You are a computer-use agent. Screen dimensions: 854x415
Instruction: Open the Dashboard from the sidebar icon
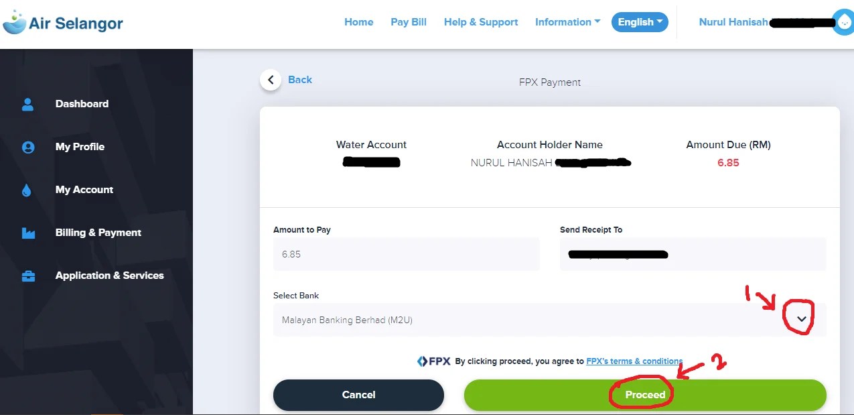click(x=27, y=104)
